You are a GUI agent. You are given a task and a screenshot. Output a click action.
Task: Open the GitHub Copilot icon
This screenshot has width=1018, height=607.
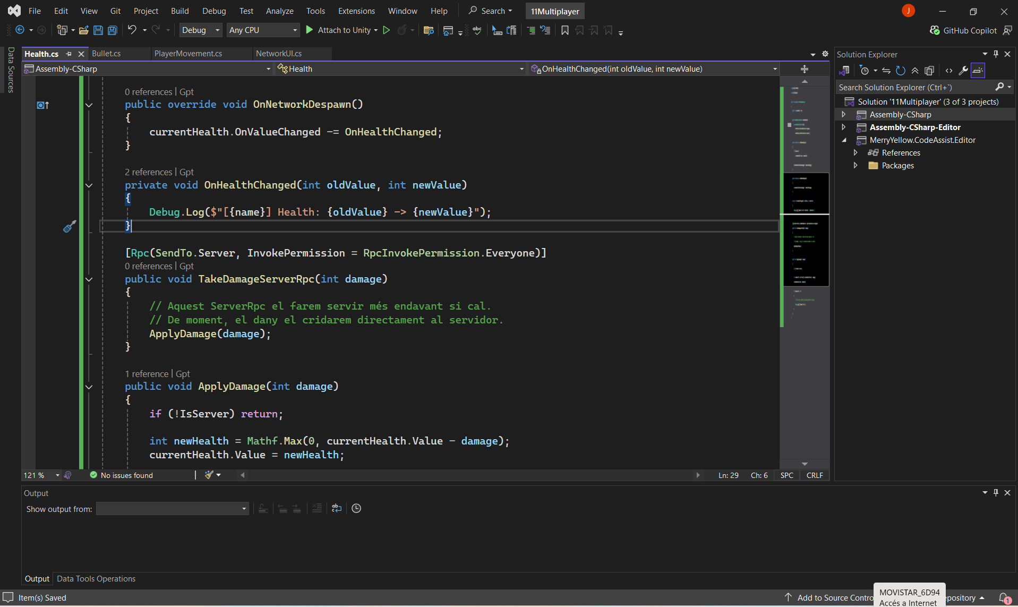[x=935, y=30]
